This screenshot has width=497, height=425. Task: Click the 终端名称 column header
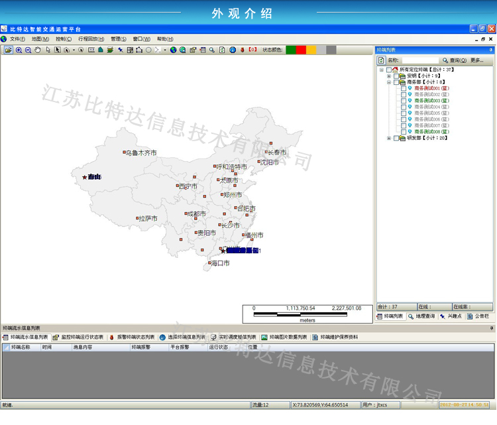pos(21,347)
